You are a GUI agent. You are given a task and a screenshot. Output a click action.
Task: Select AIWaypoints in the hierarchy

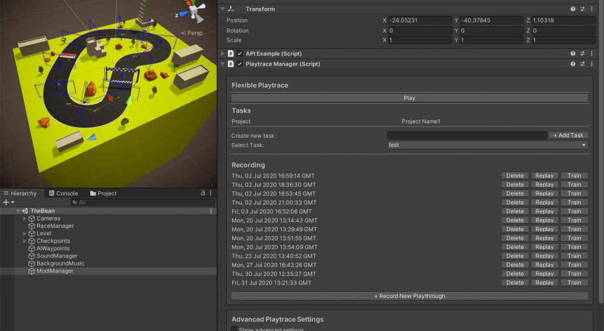tap(53, 248)
